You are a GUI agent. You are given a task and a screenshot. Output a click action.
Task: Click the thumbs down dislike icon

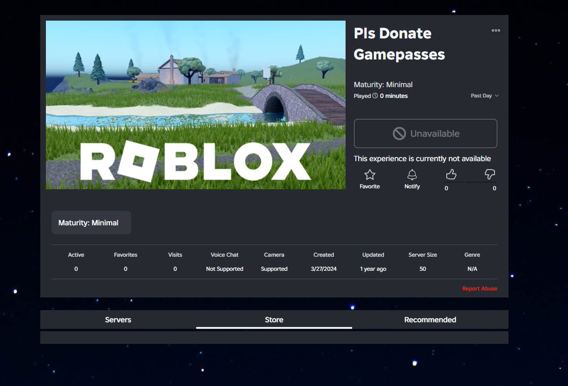[490, 175]
